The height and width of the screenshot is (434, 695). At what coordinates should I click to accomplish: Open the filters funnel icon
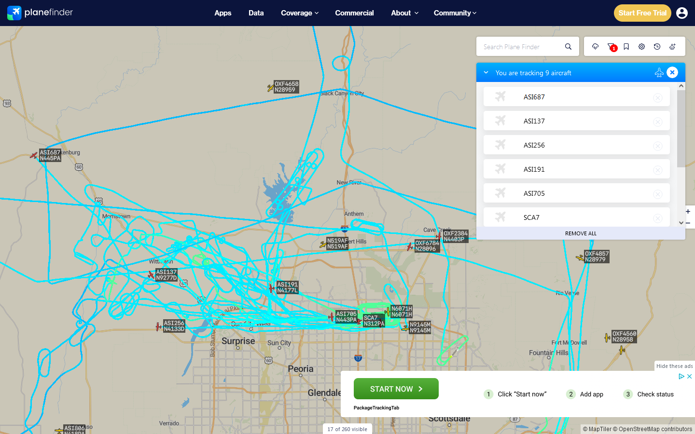611,47
